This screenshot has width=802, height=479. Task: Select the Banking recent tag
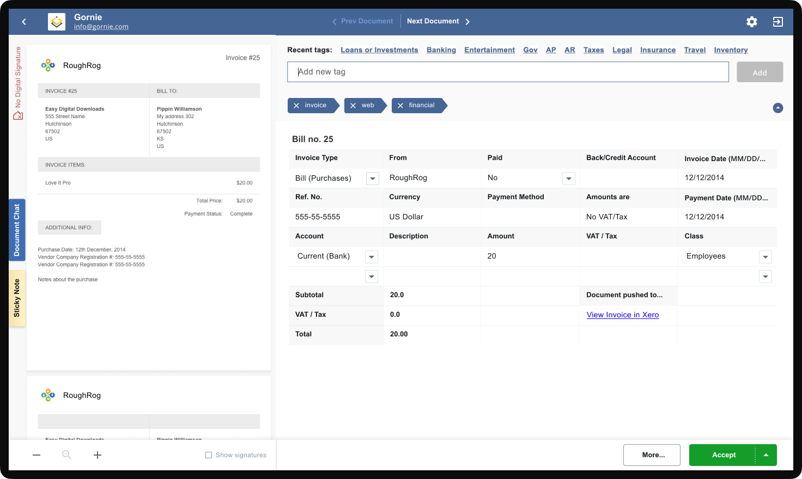pyautogui.click(x=441, y=50)
